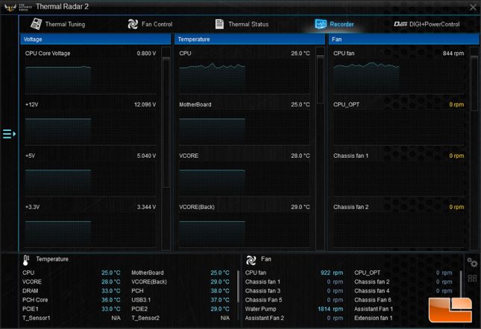Click the 0.800 V CPU Core Voltage value
The image size is (481, 329).
[x=146, y=54]
